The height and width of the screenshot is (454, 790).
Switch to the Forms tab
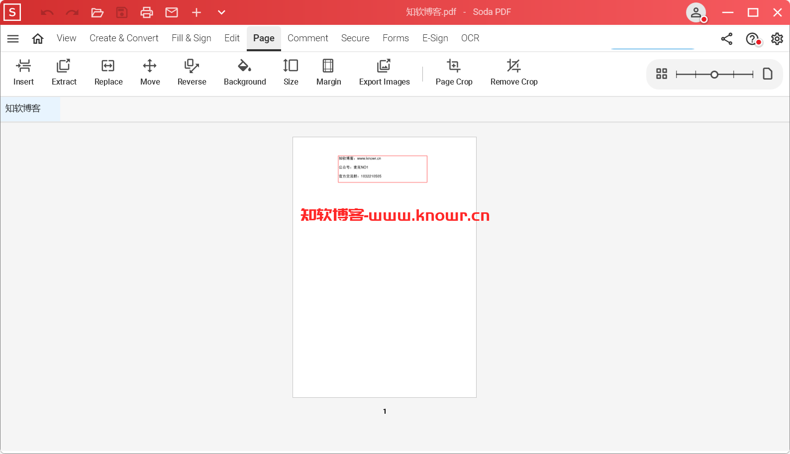[395, 38]
